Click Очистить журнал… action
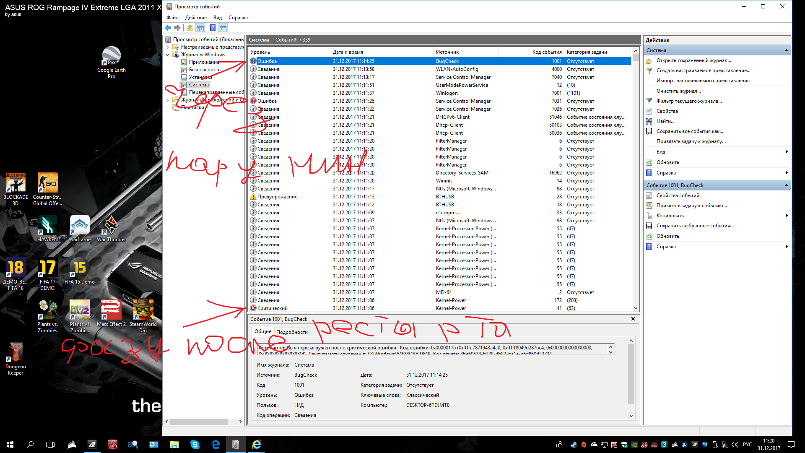The width and height of the screenshot is (805, 453). coord(678,91)
